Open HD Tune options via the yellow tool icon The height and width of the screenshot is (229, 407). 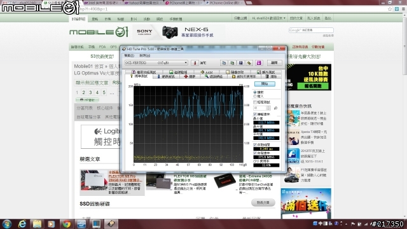[x=249, y=63]
